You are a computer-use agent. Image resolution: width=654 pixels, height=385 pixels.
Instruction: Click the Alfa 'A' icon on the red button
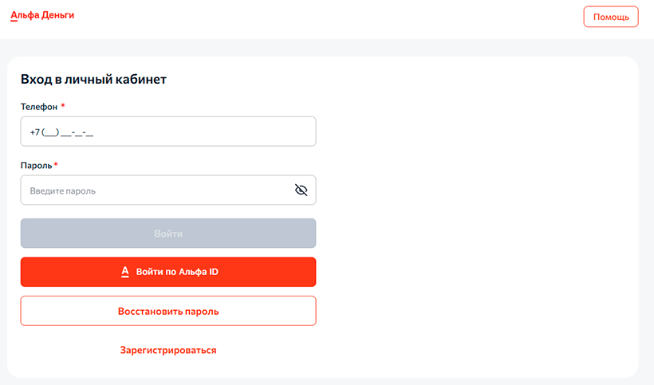tap(125, 272)
